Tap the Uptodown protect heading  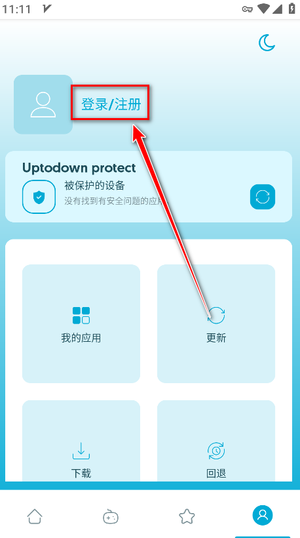tap(79, 168)
